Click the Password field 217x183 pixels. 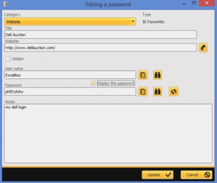tap(70, 91)
